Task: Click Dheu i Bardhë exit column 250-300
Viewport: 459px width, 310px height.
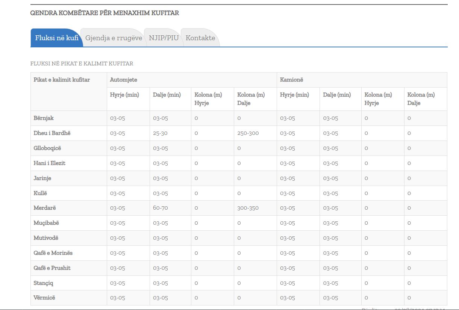Action: click(248, 133)
